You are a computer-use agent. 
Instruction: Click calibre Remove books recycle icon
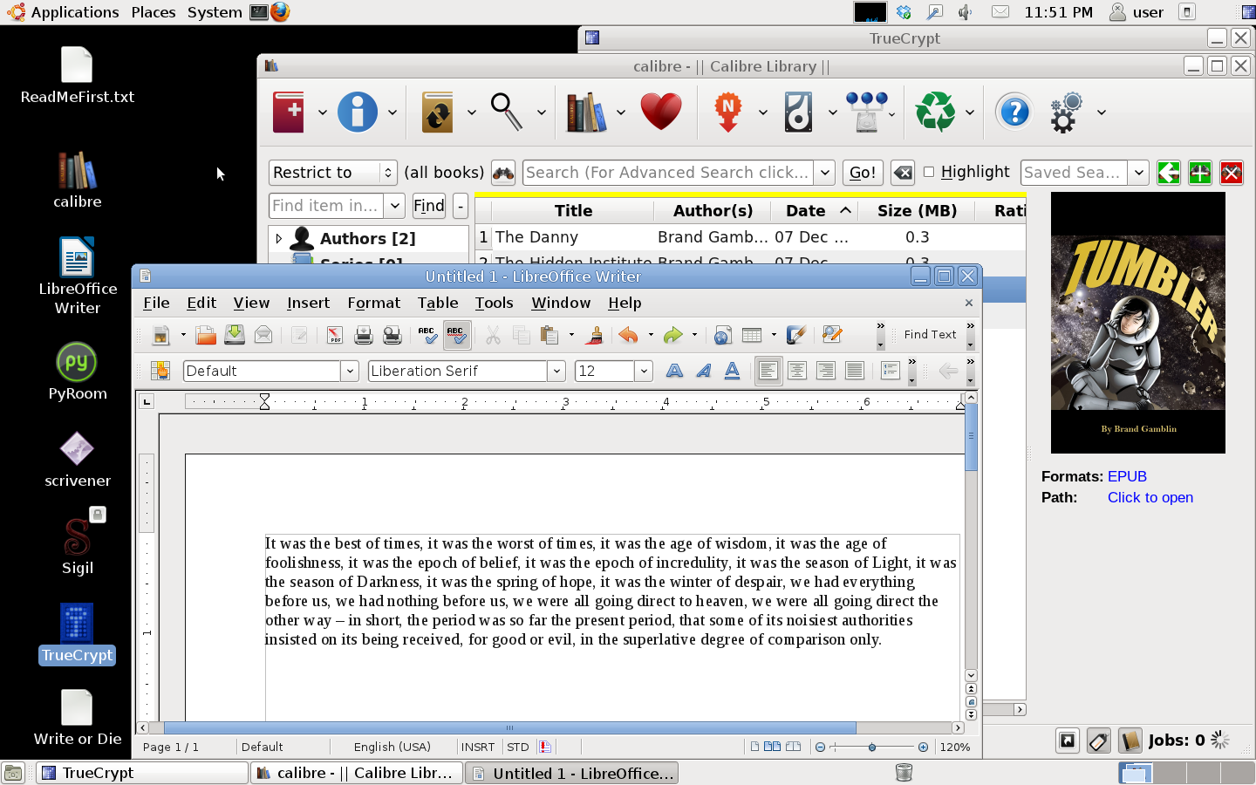(936, 112)
